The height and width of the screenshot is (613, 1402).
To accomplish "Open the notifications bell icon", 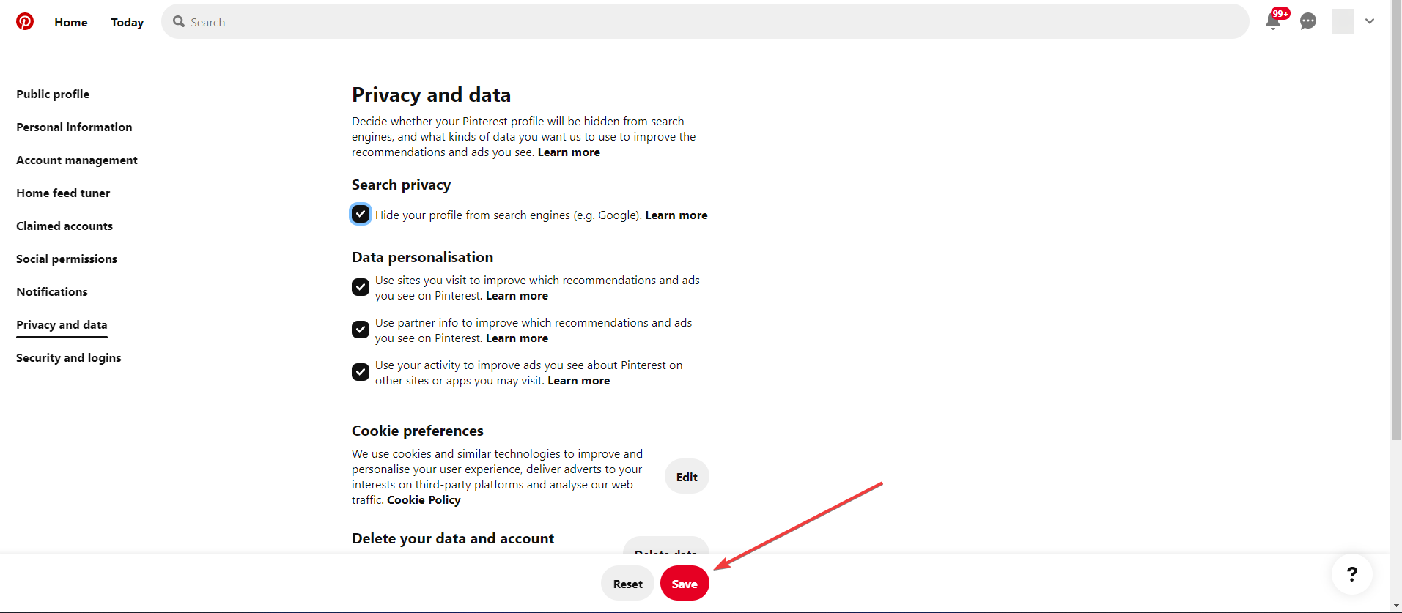I will (1274, 21).
